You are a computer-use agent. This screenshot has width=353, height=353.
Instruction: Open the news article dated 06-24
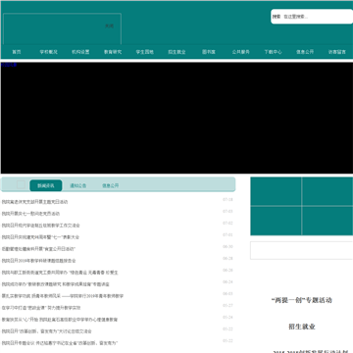pos(56,284)
